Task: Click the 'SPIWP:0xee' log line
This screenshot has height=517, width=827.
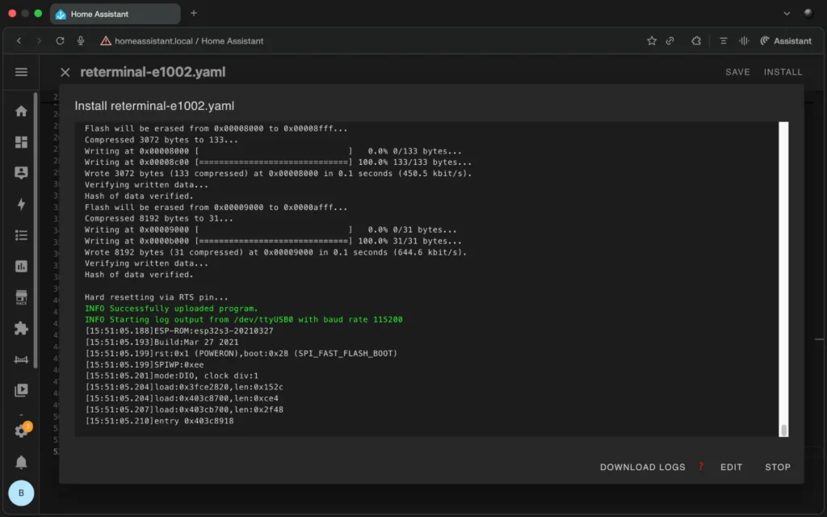Action: click(x=144, y=364)
